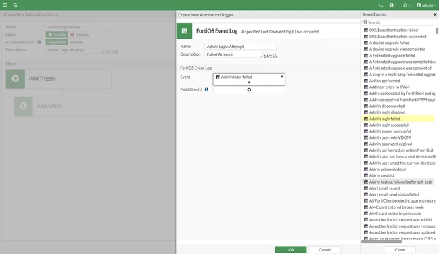439x254 pixels.
Task: Open the CLI console icon
Action: 380,5
